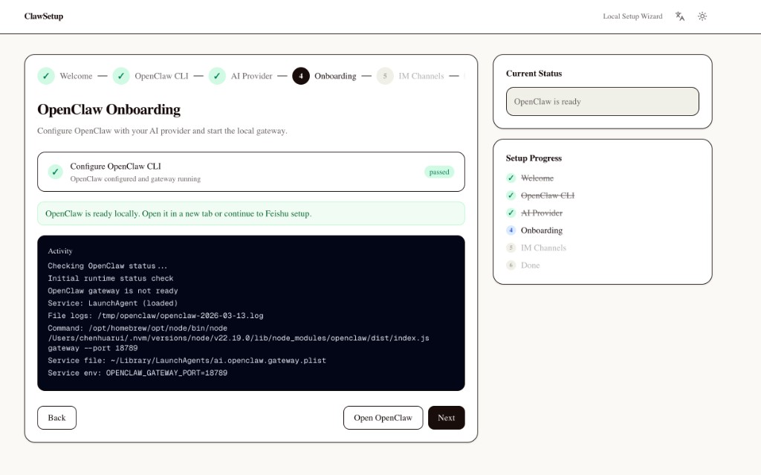
Task: Click the Local Setup Wizard header text
Action: click(x=632, y=16)
